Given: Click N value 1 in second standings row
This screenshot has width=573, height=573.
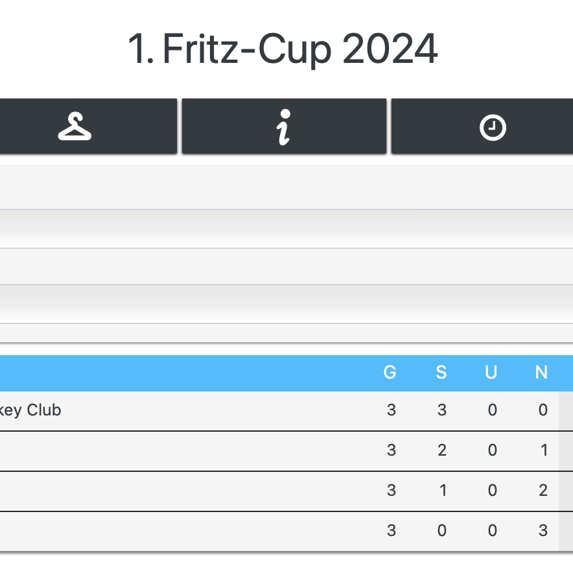Looking at the screenshot, I should tap(543, 450).
